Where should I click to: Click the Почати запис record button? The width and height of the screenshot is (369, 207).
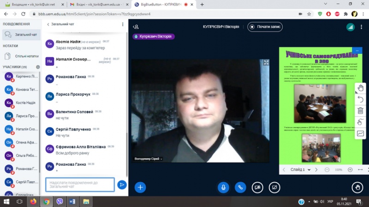pos(265,27)
